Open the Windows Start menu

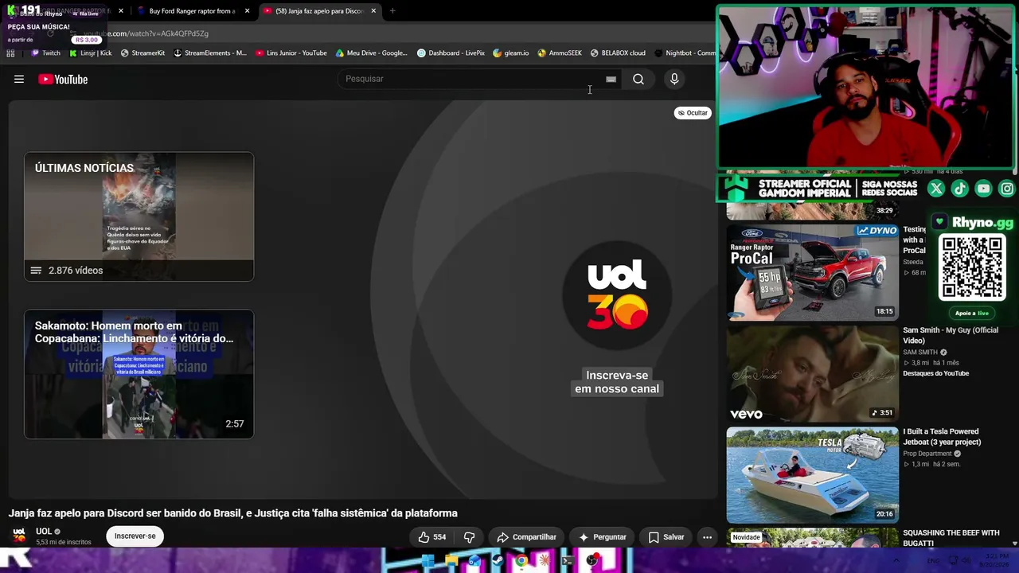tap(428, 561)
